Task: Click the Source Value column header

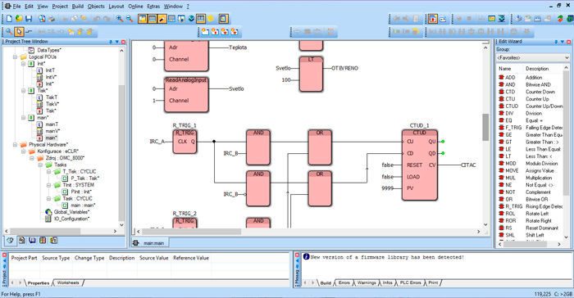Action: [154, 258]
